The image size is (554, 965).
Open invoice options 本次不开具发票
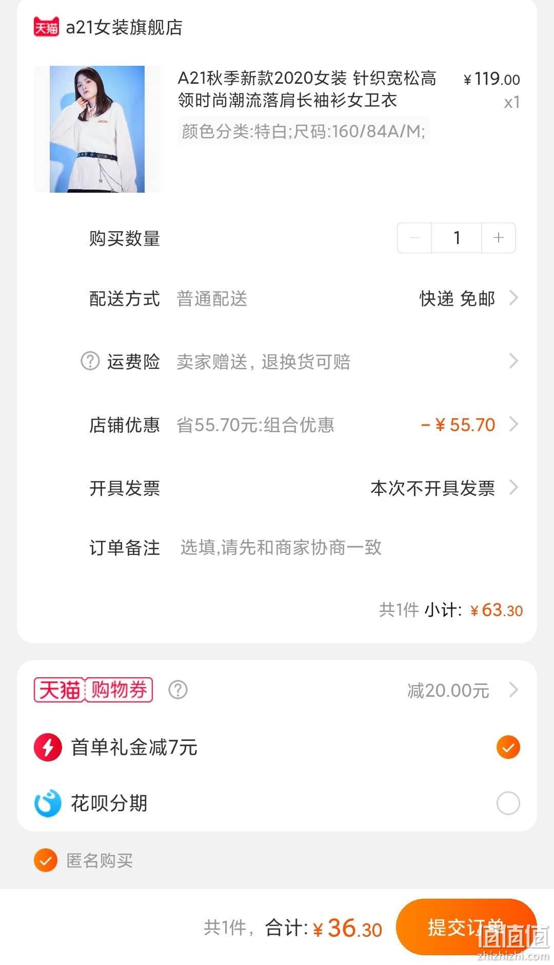444,488
